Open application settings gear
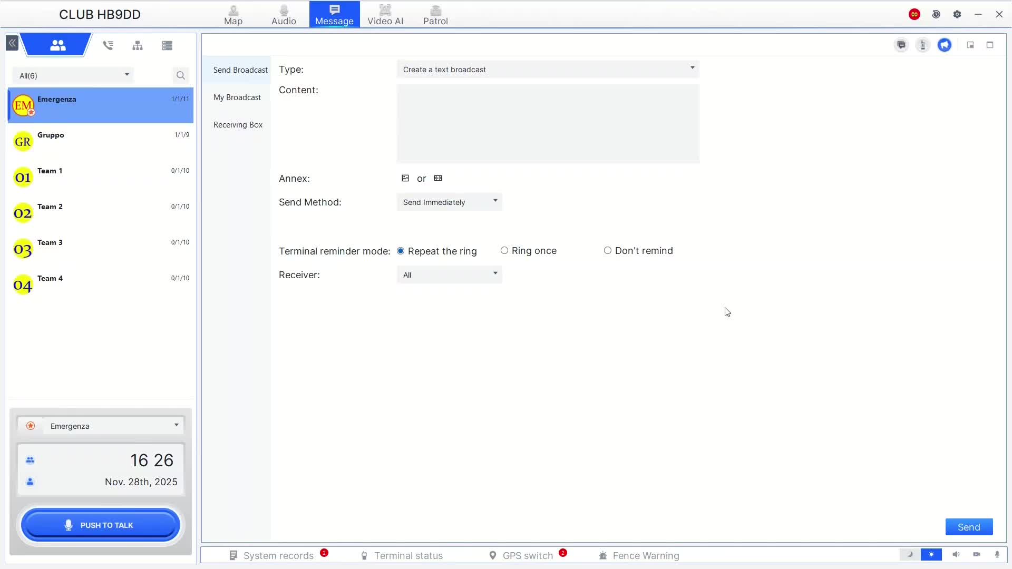 (x=957, y=14)
